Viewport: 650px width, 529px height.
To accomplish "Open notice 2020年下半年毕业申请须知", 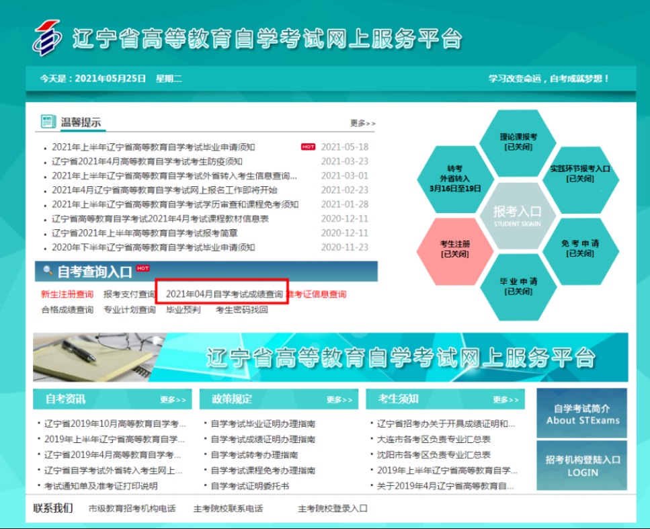I will coord(153,247).
